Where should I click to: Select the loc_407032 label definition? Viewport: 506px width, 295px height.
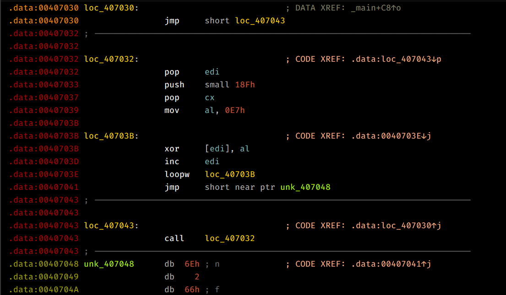pyautogui.click(x=111, y=59)
